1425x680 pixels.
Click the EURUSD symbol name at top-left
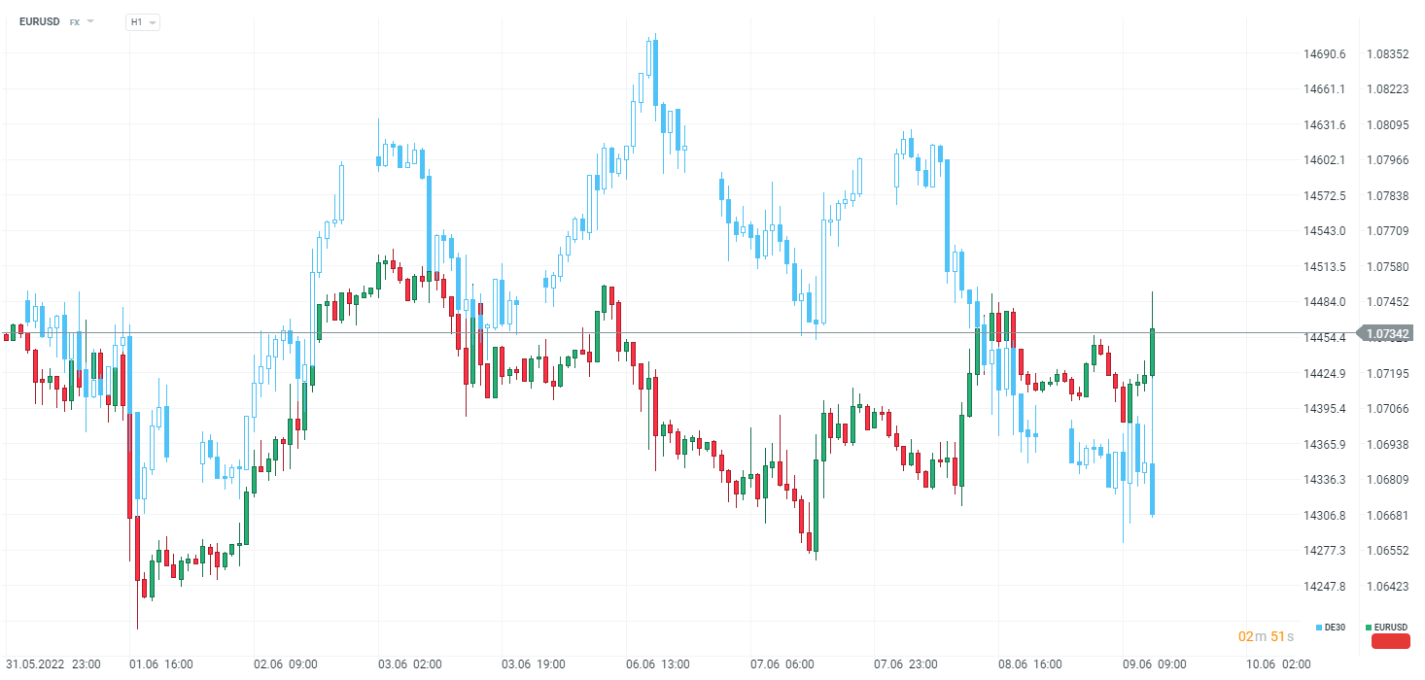point(40,21)
